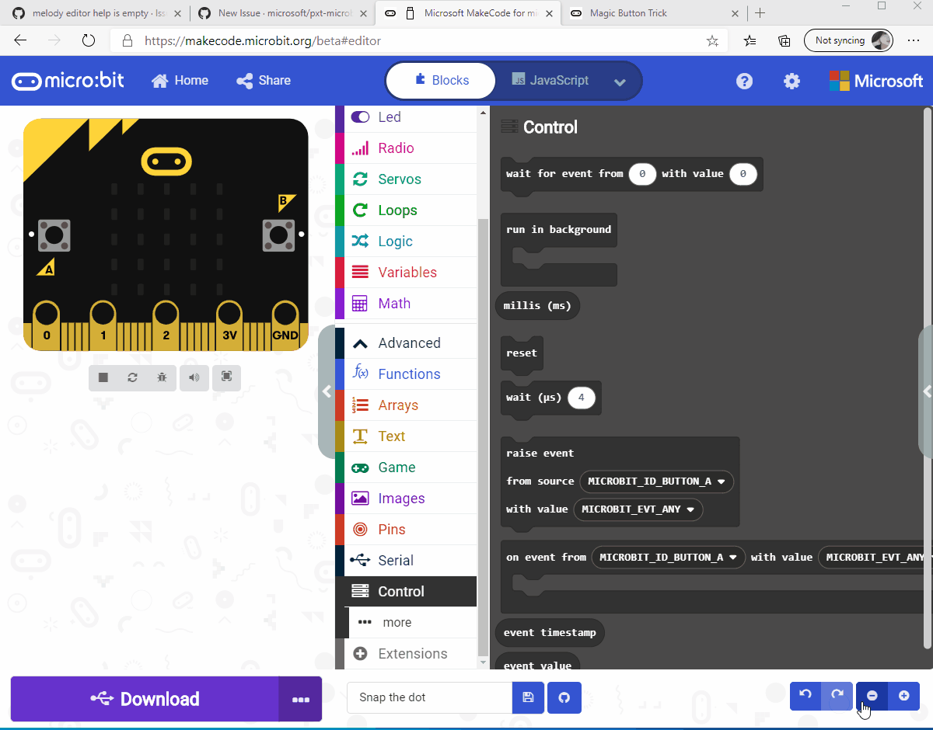The image size is (933, 730).
Task: Undo the last edit
Action: pyautogui.click(x=805, y=696)
